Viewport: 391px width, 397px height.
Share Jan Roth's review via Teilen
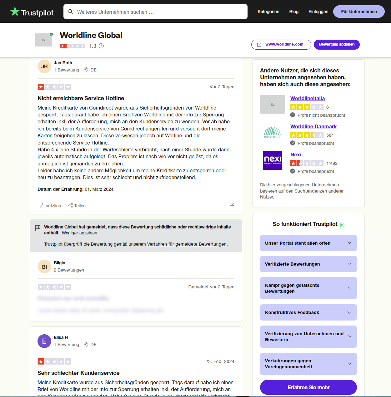point(77,205)
